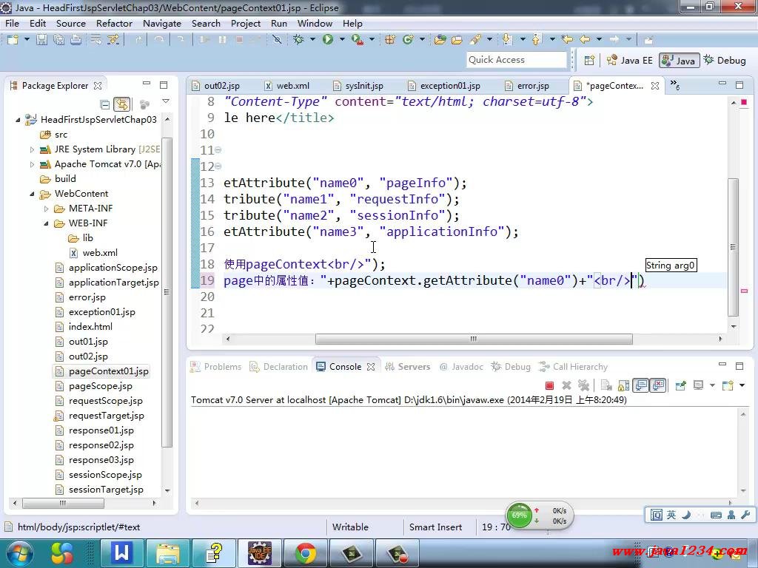Switch to the exception01.jsp editor tab
The height and width of the screenshot is (568, 758).
pos(450,86)
